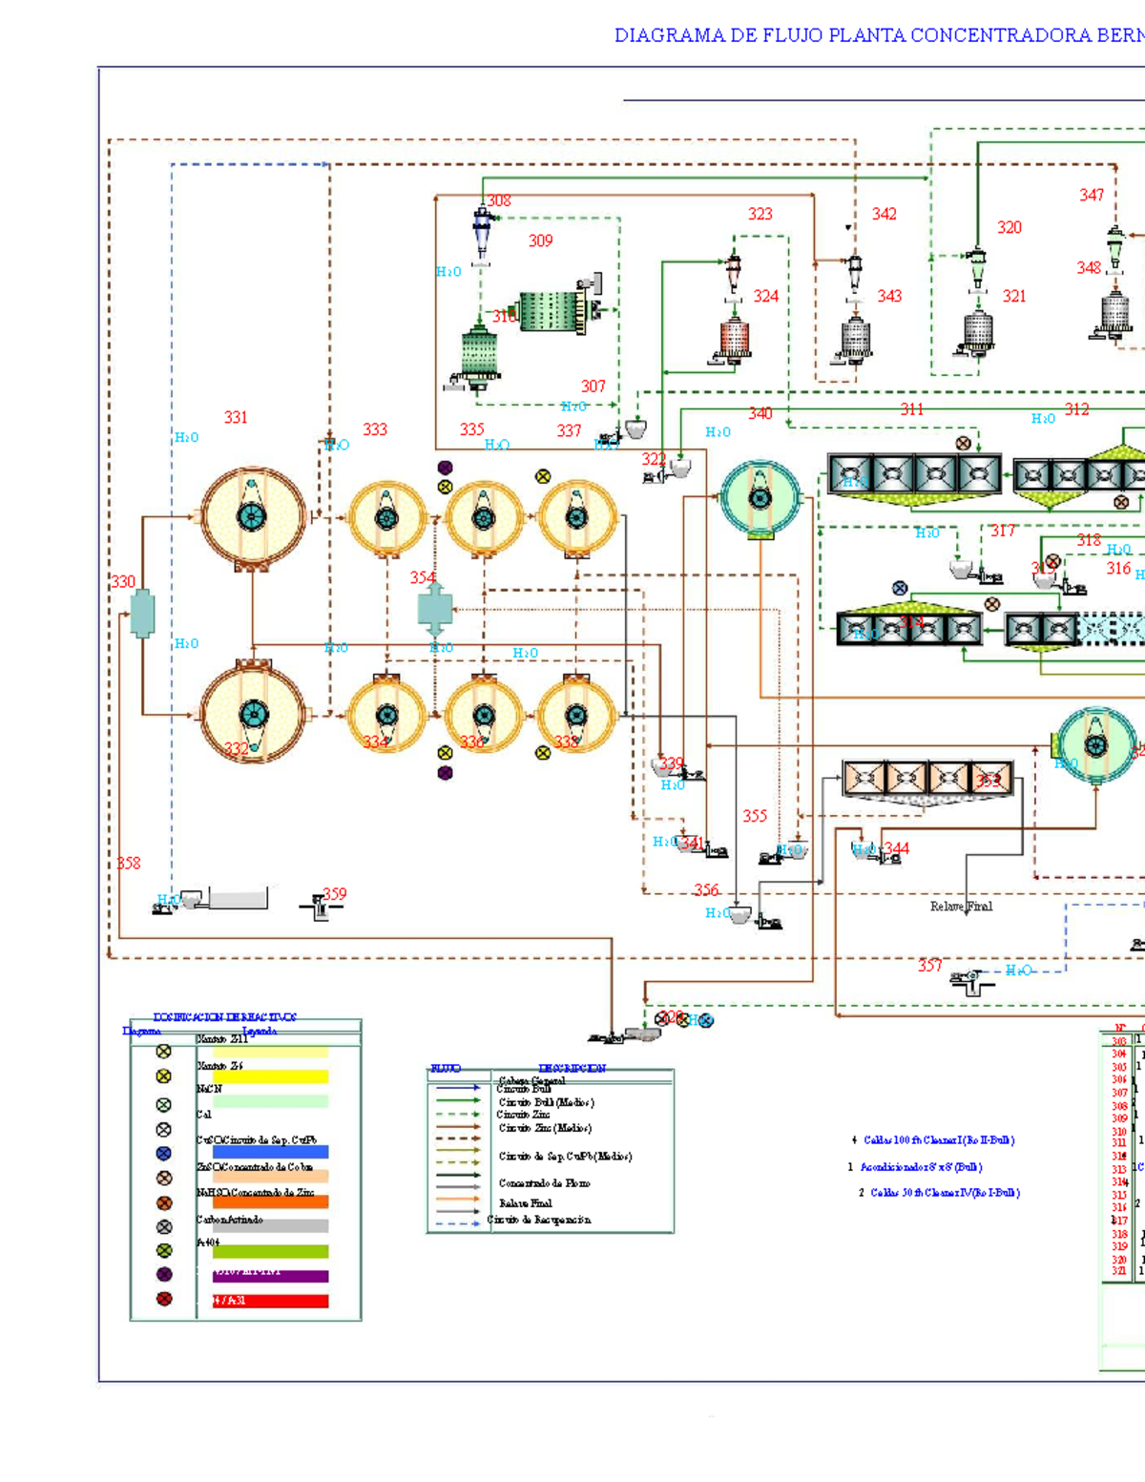Viewport: 1145px width, 1482px height.
Task: Click the hydrocyclone beside label 342
Action: [855, 274]
